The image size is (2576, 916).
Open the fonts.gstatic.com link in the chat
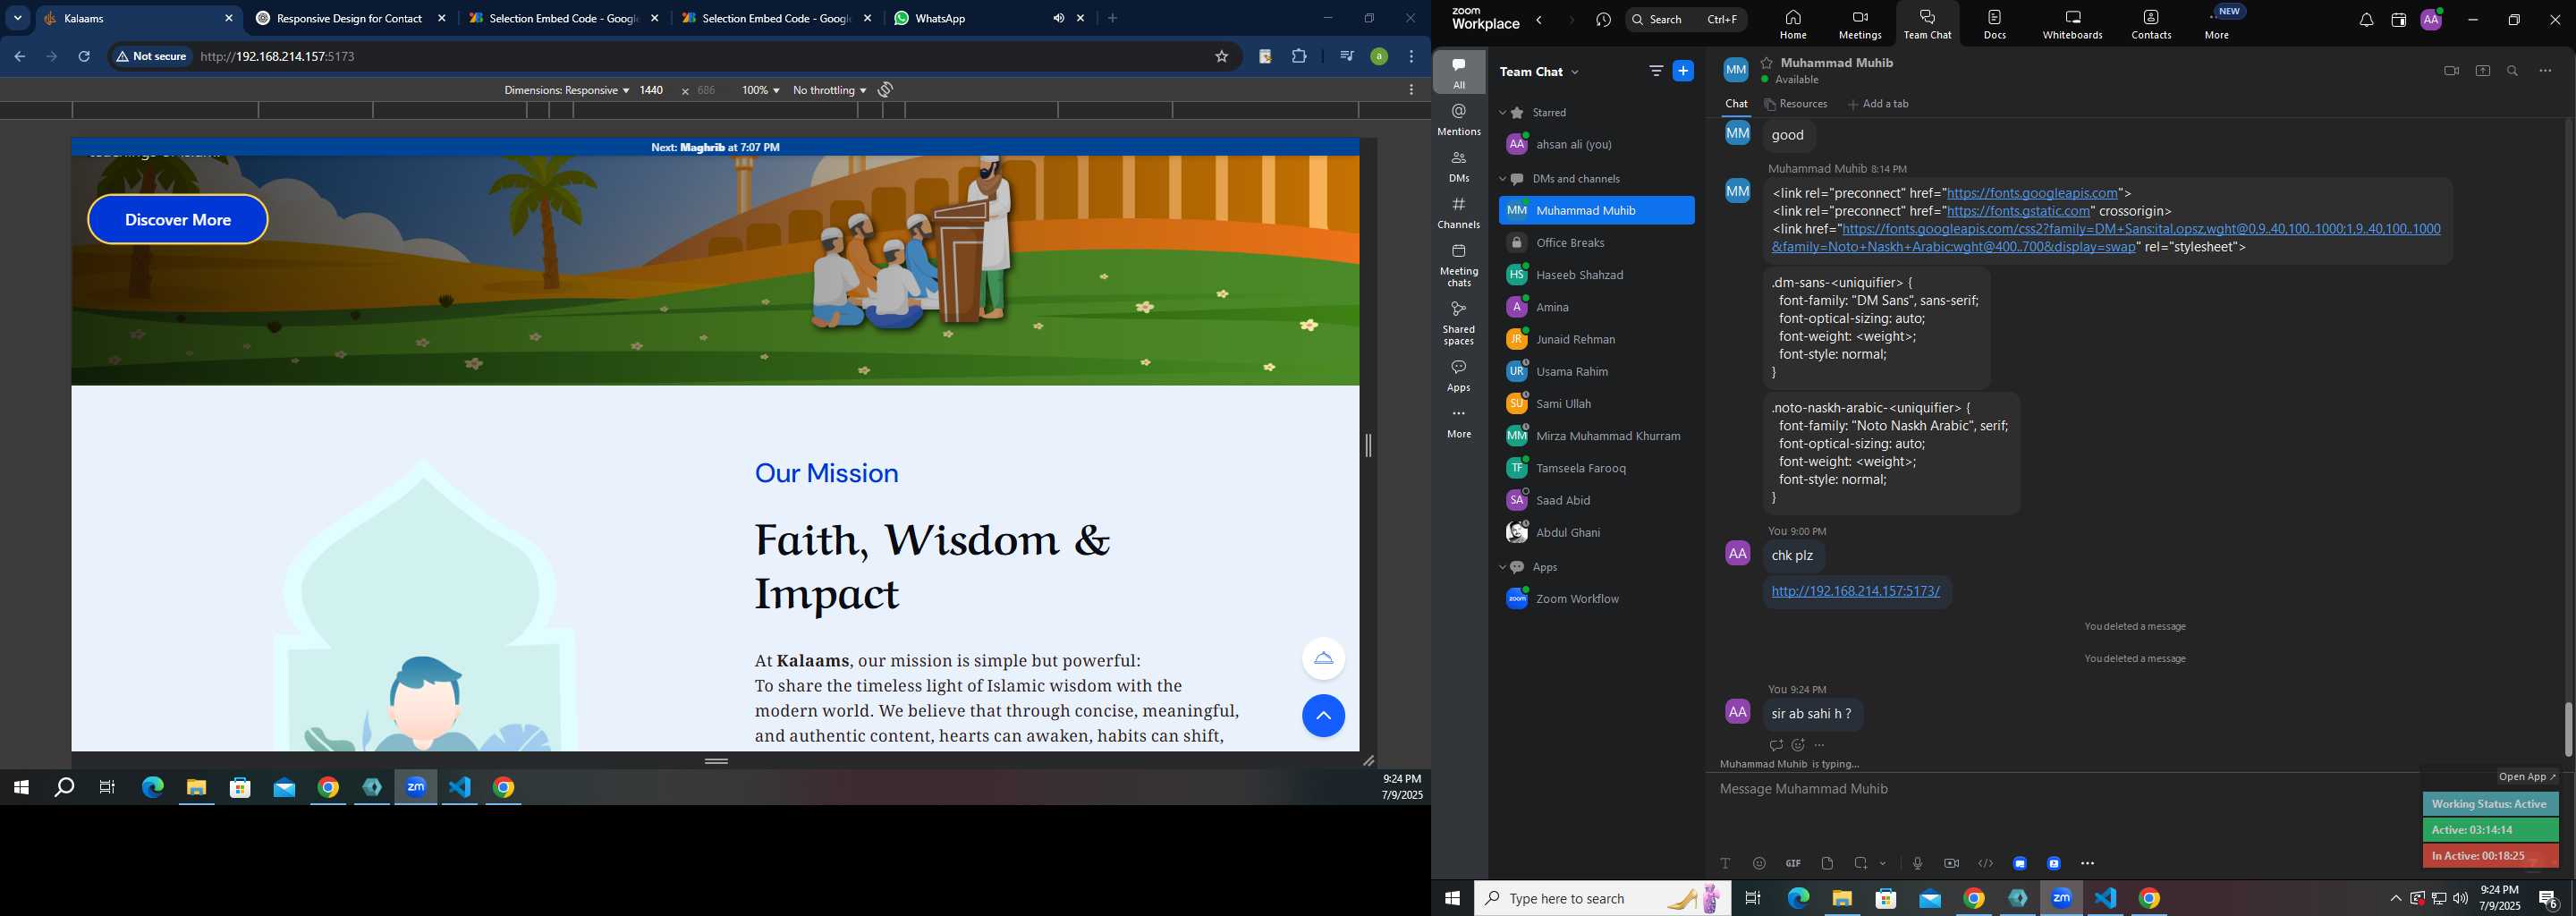pyautogui.click(x=2018, y=211)
